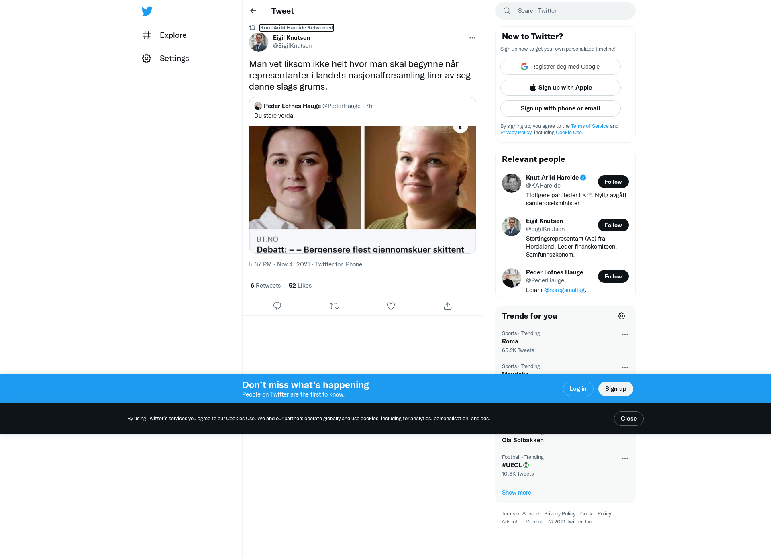Expand more options for #UECL trend
The height and width of the screenshot is (558, 771).
click(625, 458)
